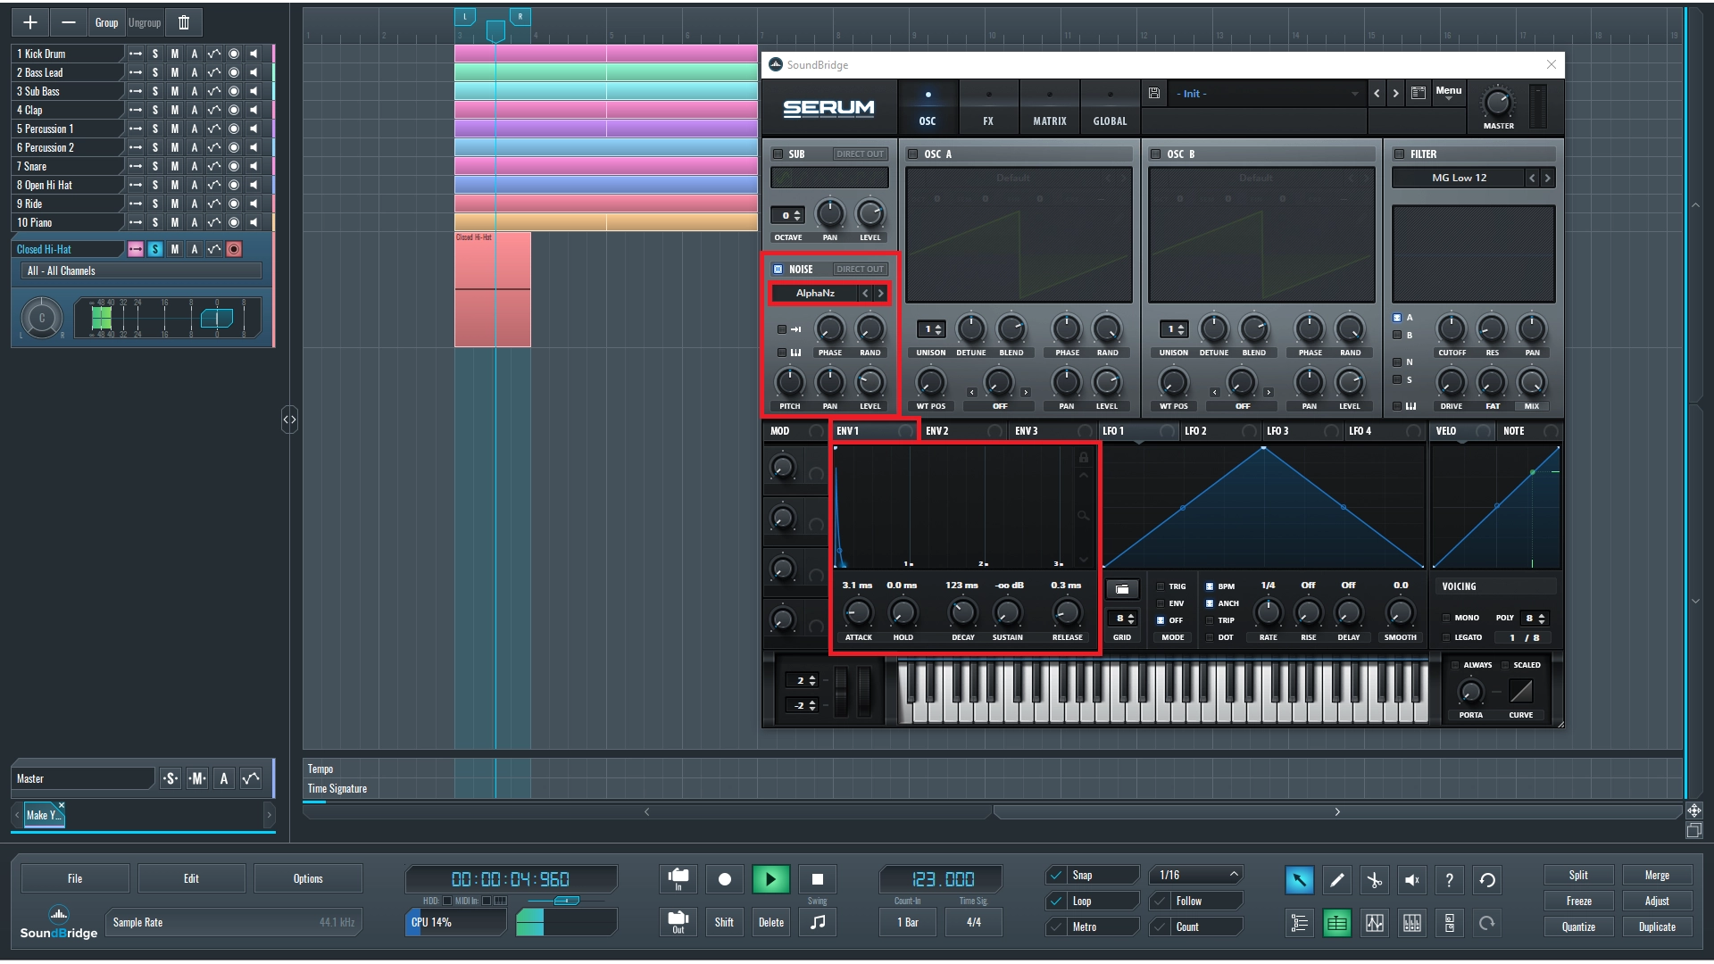Image resolution: width=1714 pixels, height=964 pixels.
Task: Click the undo arrow icon
Action: pos(1487,880)
